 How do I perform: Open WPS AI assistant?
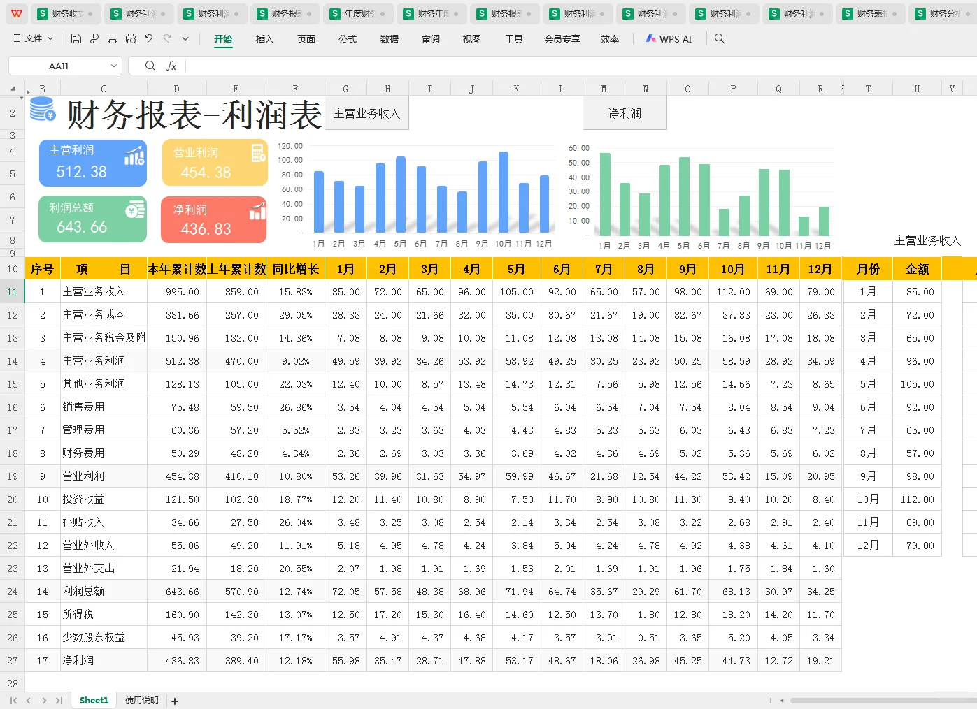point(668,39)
